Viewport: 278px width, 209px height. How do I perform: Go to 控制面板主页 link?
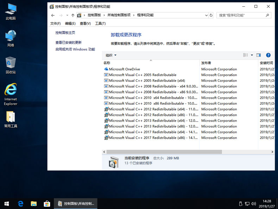click(65, 33)
